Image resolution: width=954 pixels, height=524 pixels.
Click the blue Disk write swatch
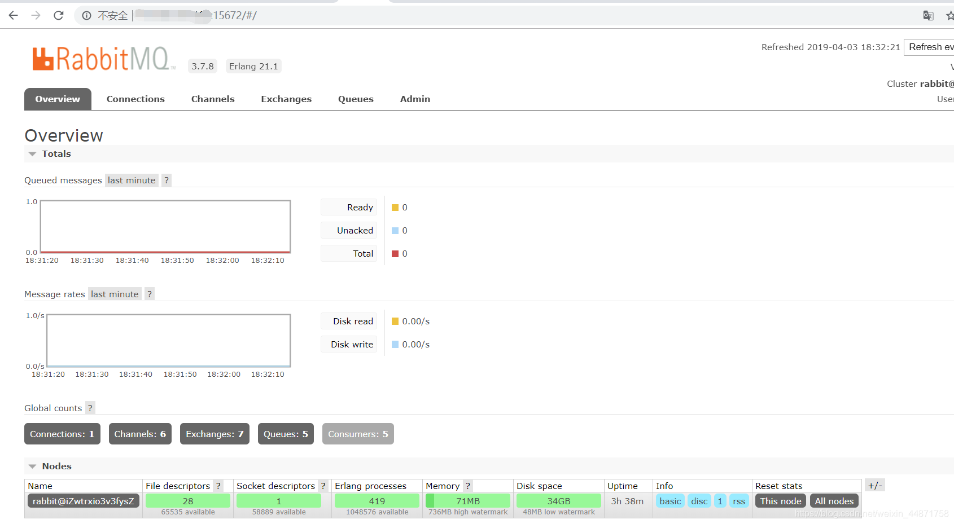point(395,345)
